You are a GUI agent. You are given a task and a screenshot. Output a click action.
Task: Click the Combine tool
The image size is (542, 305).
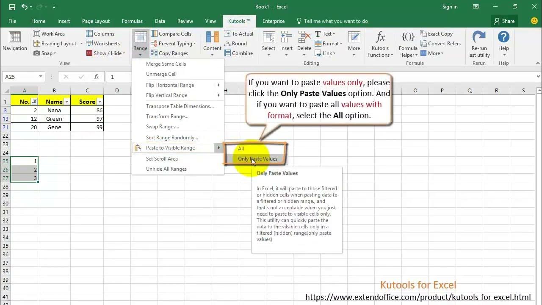(239, 53)
